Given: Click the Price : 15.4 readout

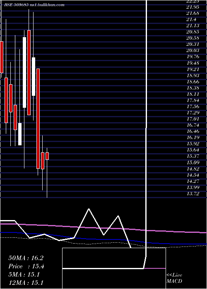Looking at the screenshot, I should pyautogui.click(x=26, y=266).
